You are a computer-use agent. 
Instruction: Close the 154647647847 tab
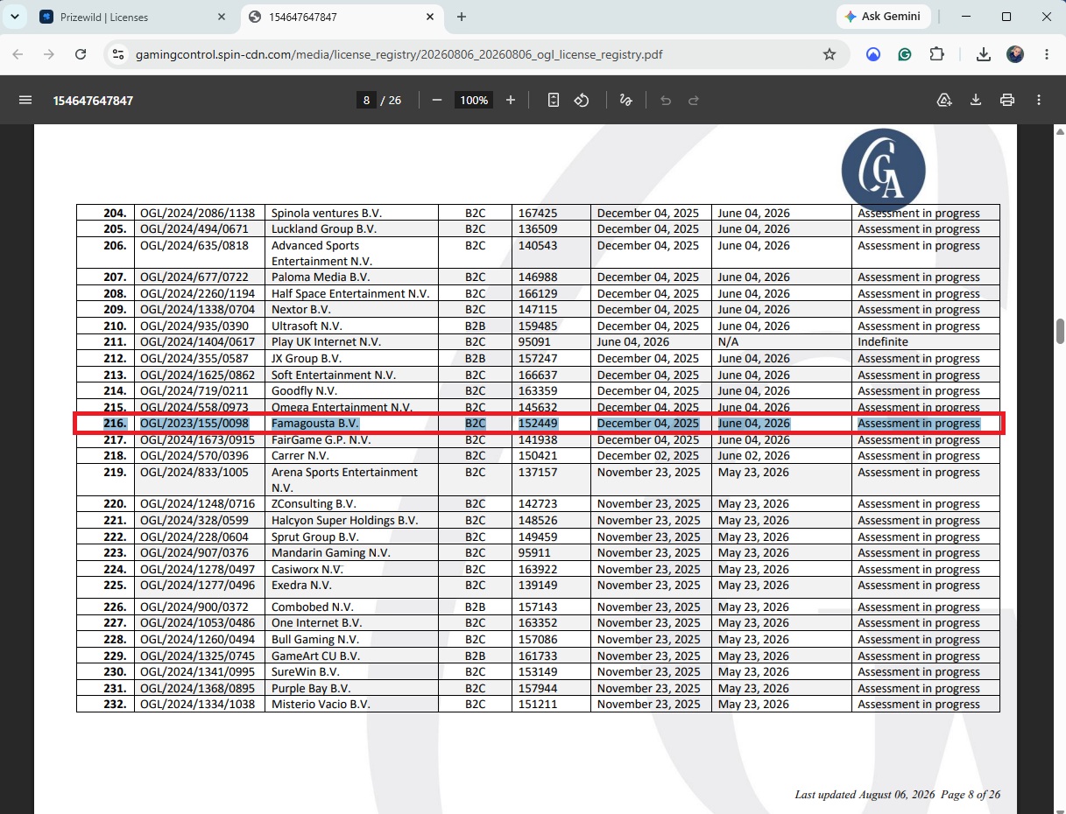click(430, 17)
